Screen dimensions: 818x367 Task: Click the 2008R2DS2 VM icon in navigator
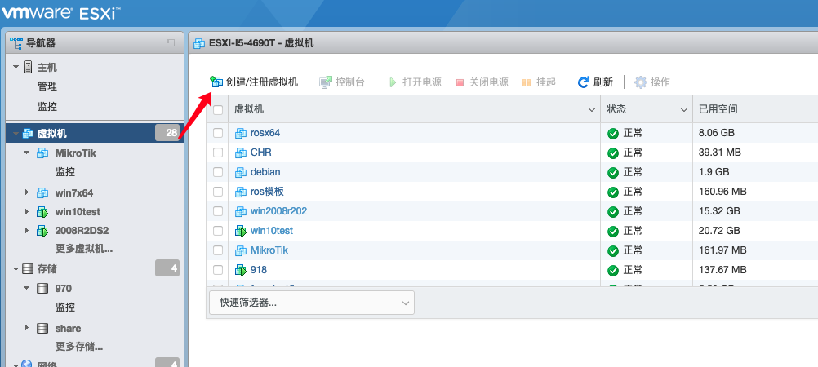(42, 231)
